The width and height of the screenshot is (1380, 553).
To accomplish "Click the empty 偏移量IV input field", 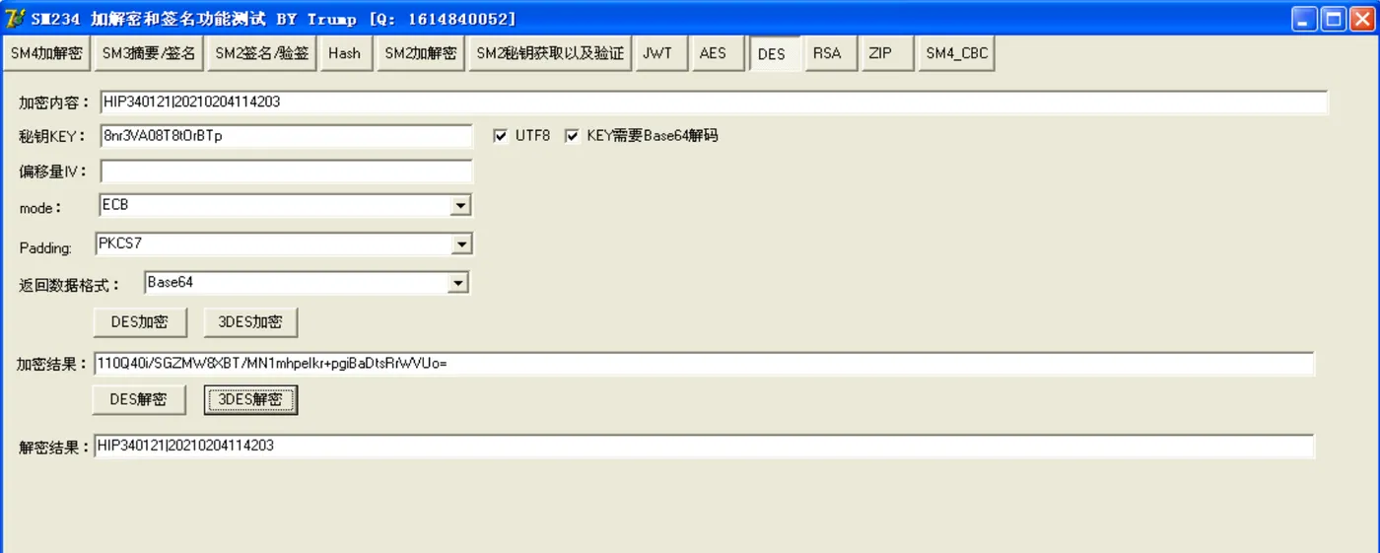I will click(x=286, y=171).
